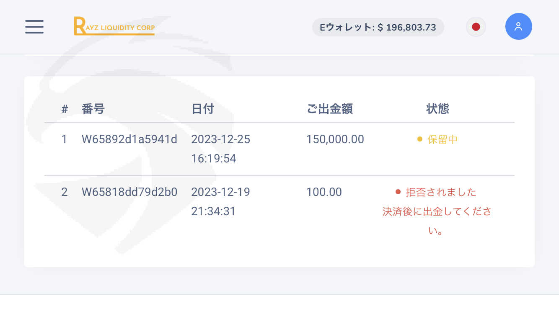Viewport: 559px width, 314px height.
Task: Click the 2023-12-19 21:34:31 date cell
Action: (x=220, y=202)
